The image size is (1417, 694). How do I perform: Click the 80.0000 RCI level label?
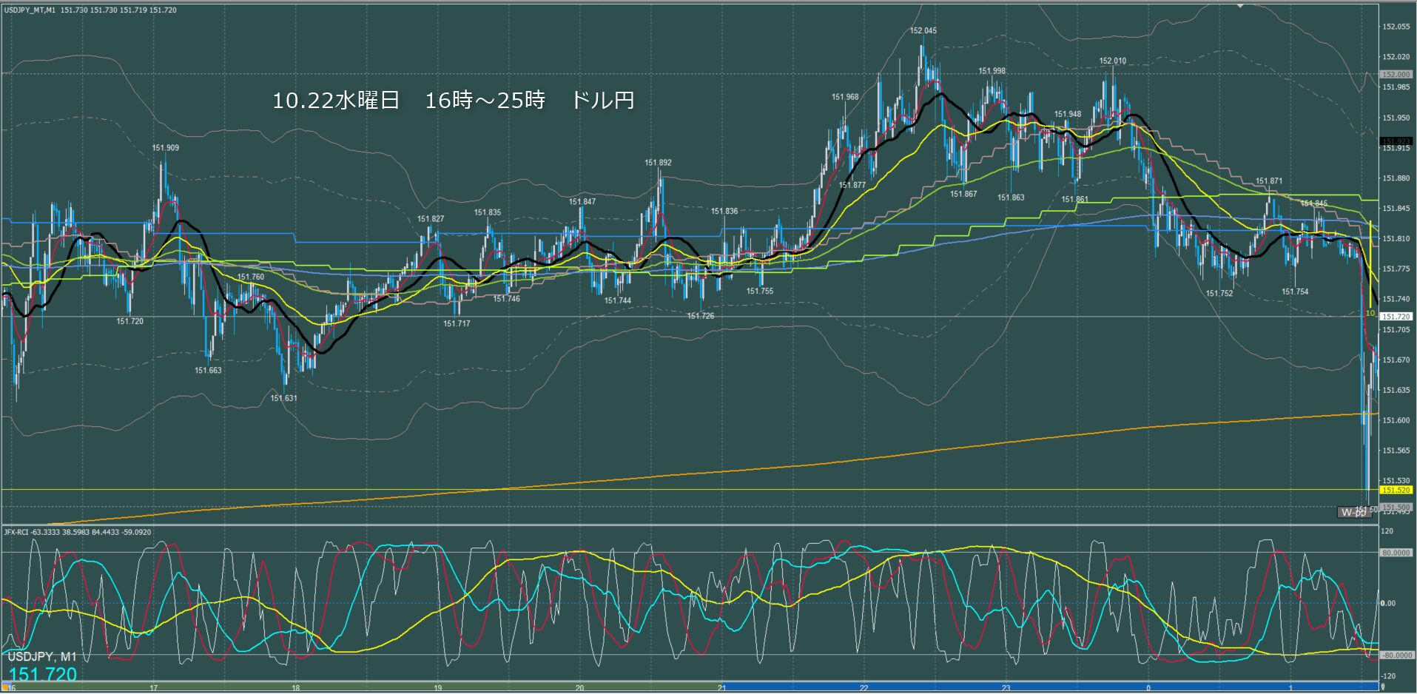[x=1396, y=553]
